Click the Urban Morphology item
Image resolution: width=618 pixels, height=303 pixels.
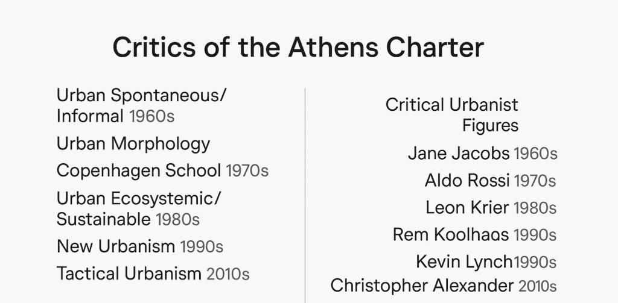point(133,145)
